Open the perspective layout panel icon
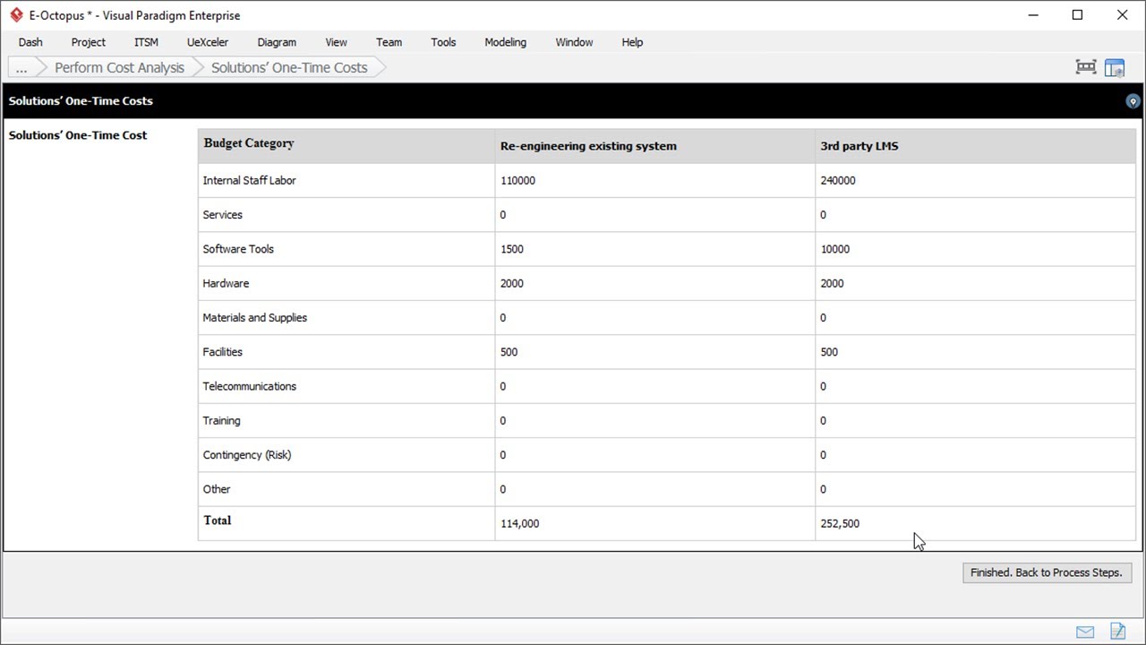1146x645 pixels. (x=1115, y=67)
